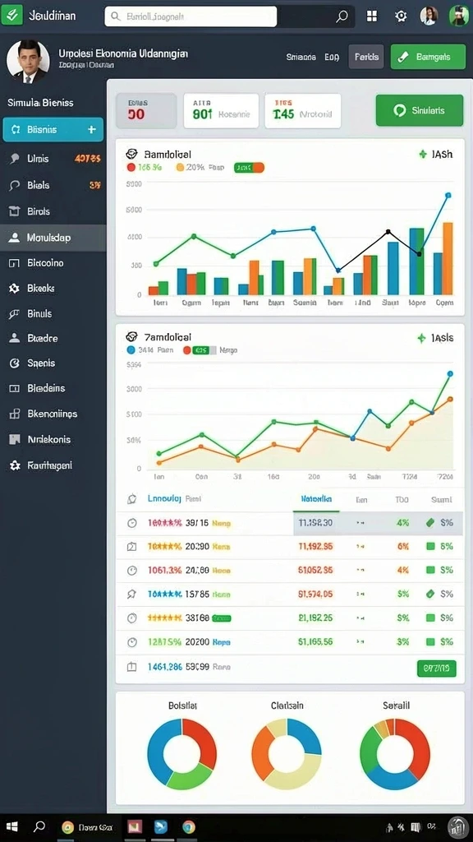Click the search input field at top
Screen dimensions: 473x842
[191, 16]
